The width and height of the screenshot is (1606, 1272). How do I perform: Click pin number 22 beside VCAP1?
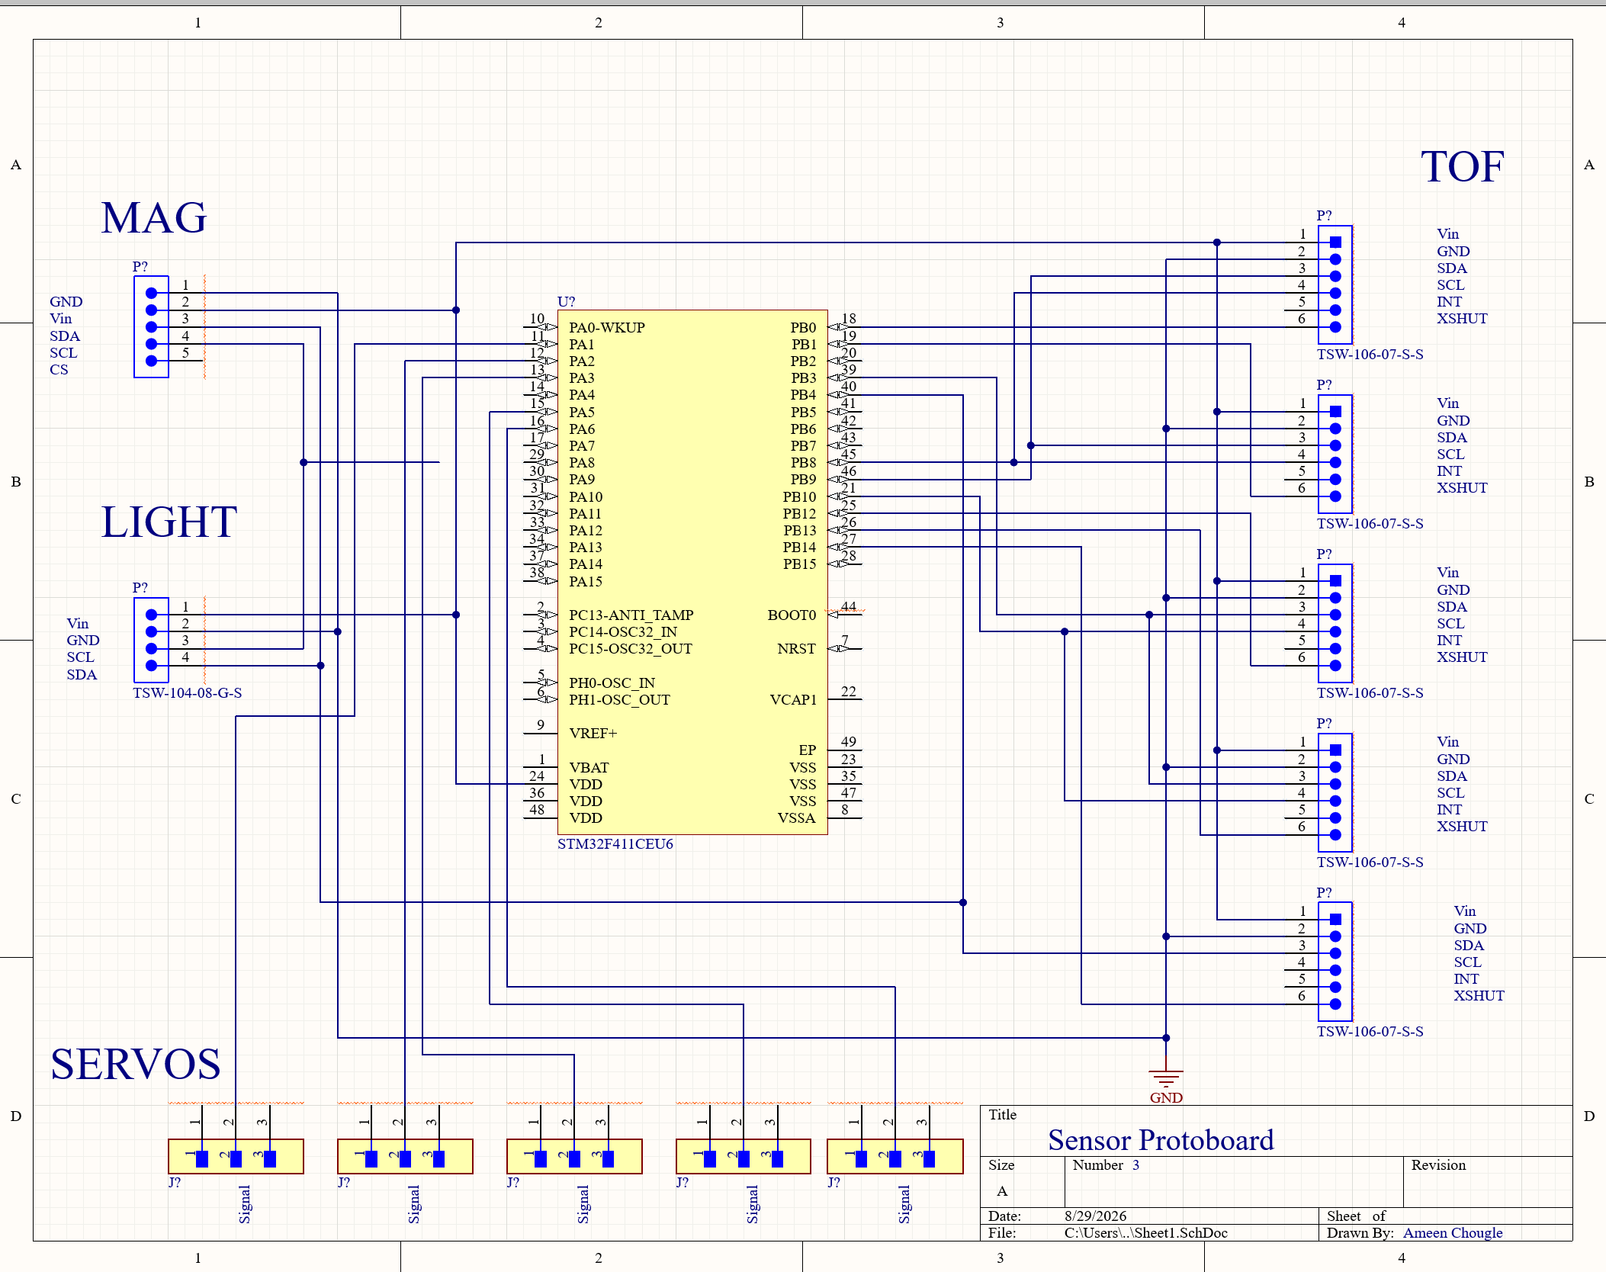pyautogui.click(x=849, y=692)
